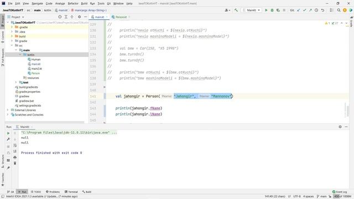Toggle soft-wrap in Run console
The width and height of the screenshot is (354, 199).
(x=15, y=145)
